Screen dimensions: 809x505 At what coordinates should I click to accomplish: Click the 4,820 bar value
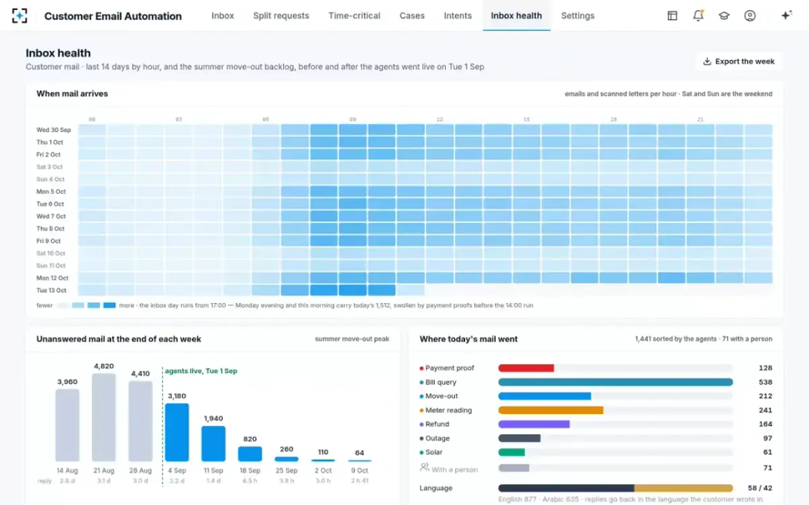point(104,366)
